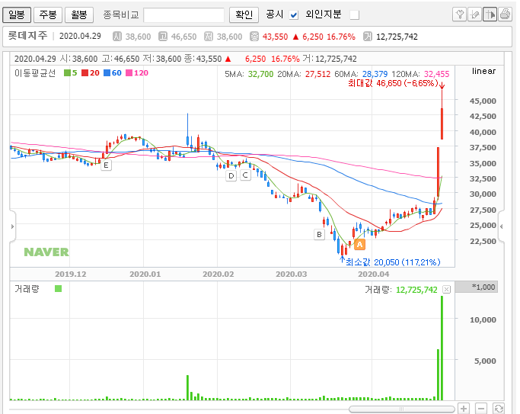Click the disclosure marker B
The image size is (520, 414).
point(319,234)
